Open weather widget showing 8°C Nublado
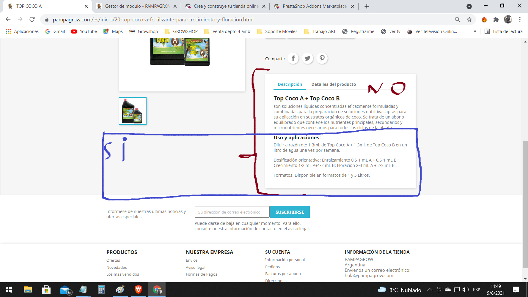This screenshot has height=297, width=528. pyautogui.click(x=400, y=290)
